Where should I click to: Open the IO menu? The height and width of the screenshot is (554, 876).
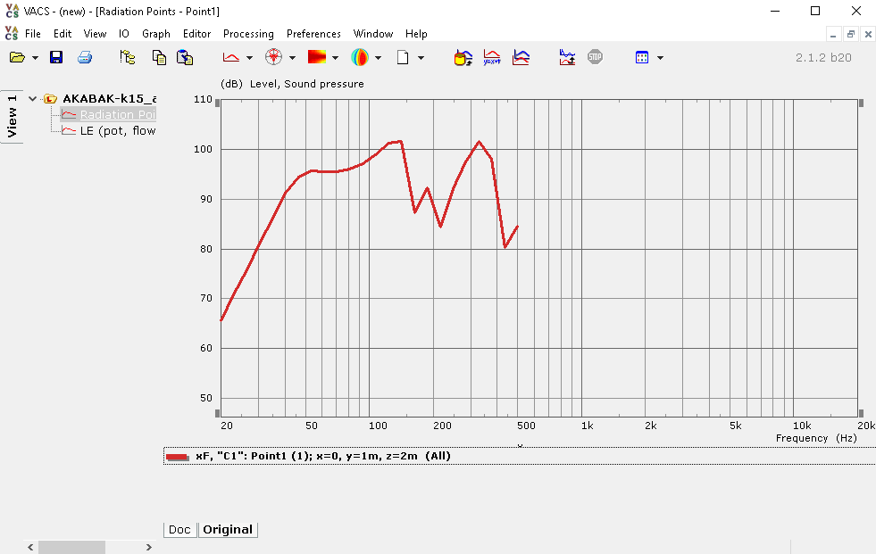[x=124, y=34]
